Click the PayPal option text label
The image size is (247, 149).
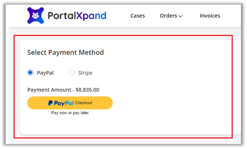coord(45,73)
